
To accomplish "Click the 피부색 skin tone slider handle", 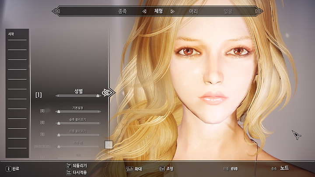I will tap(59, 147).
